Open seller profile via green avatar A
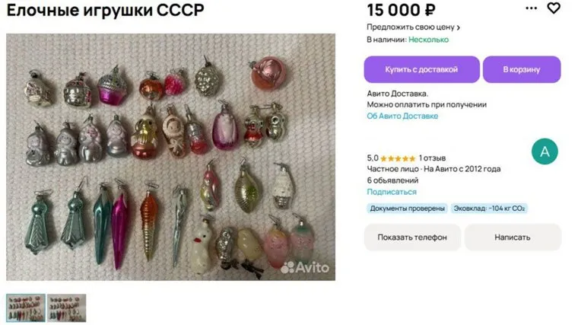578x325 pixels. [x=545, y=151]
